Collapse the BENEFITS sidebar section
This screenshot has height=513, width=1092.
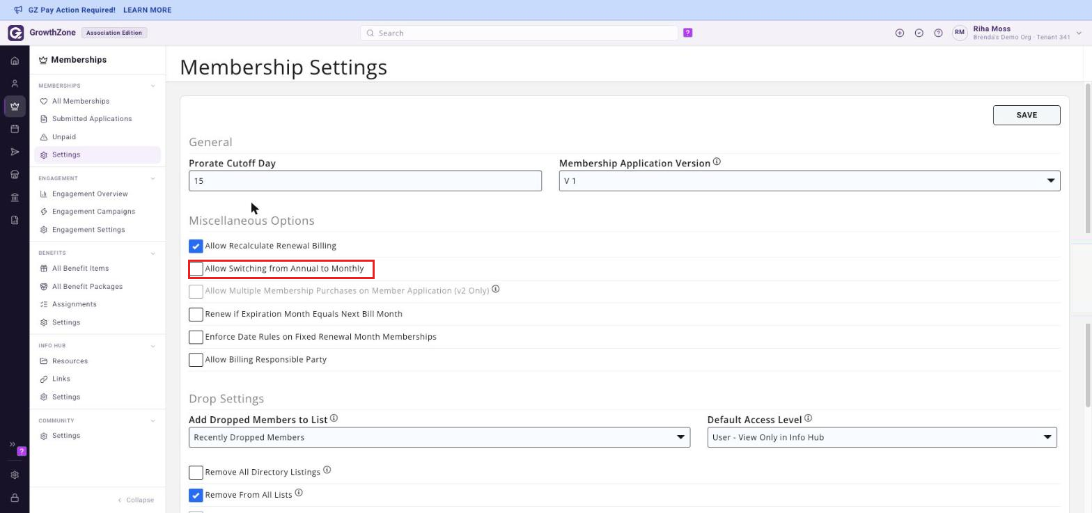click(153, 253)
